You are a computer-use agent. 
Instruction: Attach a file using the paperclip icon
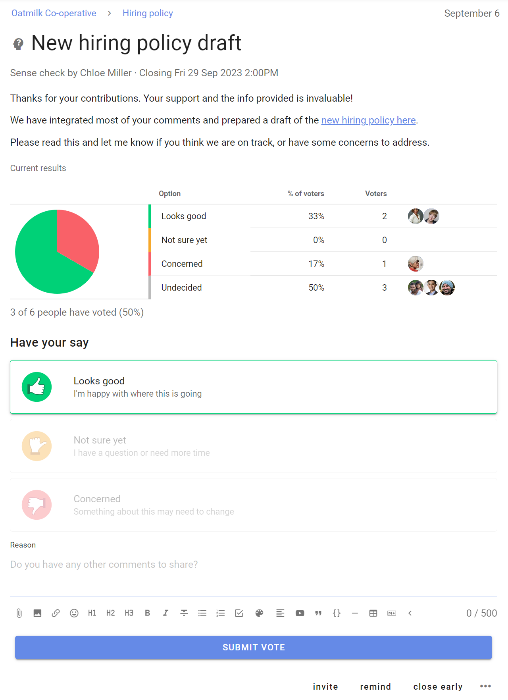(19, 613)
